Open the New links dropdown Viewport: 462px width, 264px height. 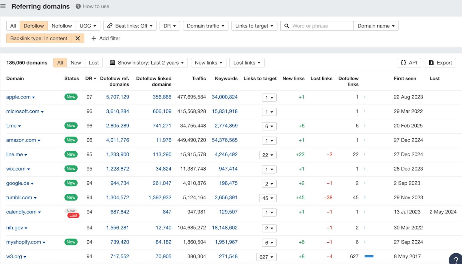(208, 63)
